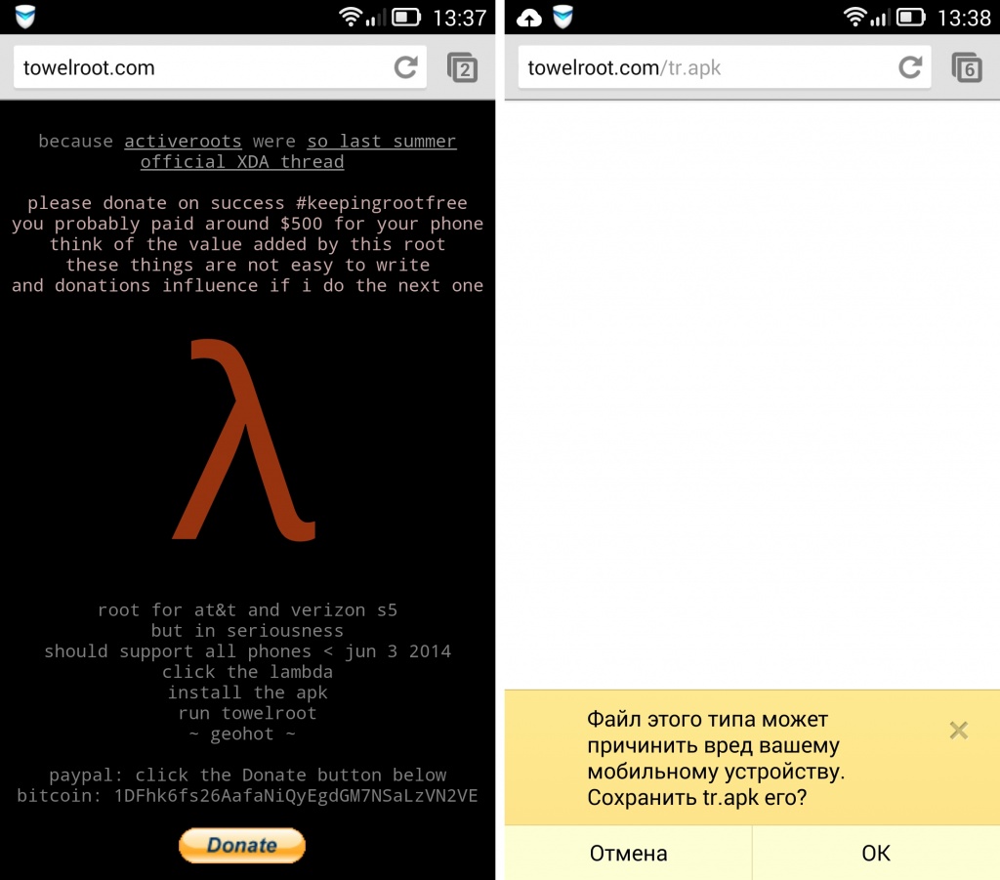The height and width of the screenshot is (880, 1000).
Task: Tap 'but in seriousness' line
Action: 247,630
